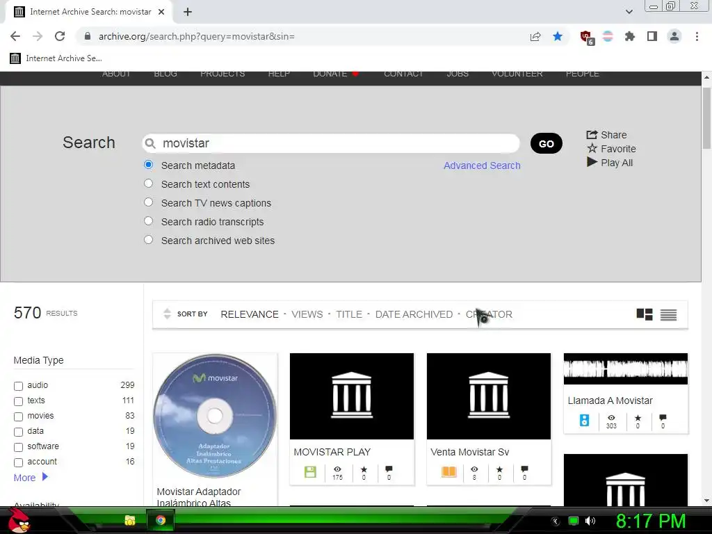Select the Search text contents option
712x534 pixels.
(x=149, y=184)
